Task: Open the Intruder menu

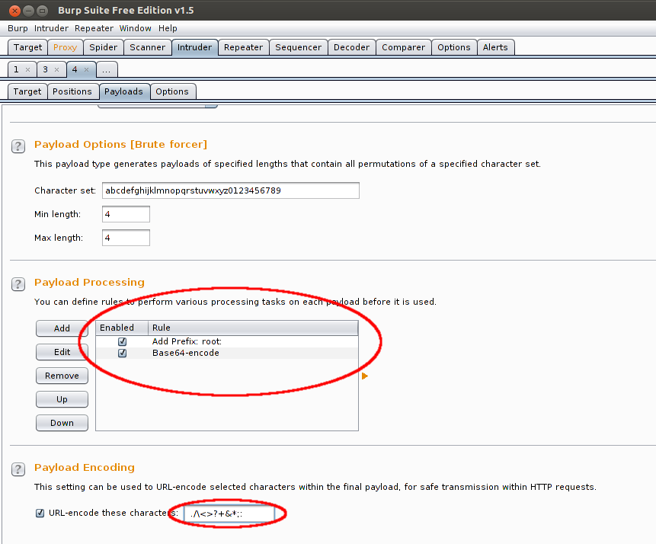Action: [51, 28]
